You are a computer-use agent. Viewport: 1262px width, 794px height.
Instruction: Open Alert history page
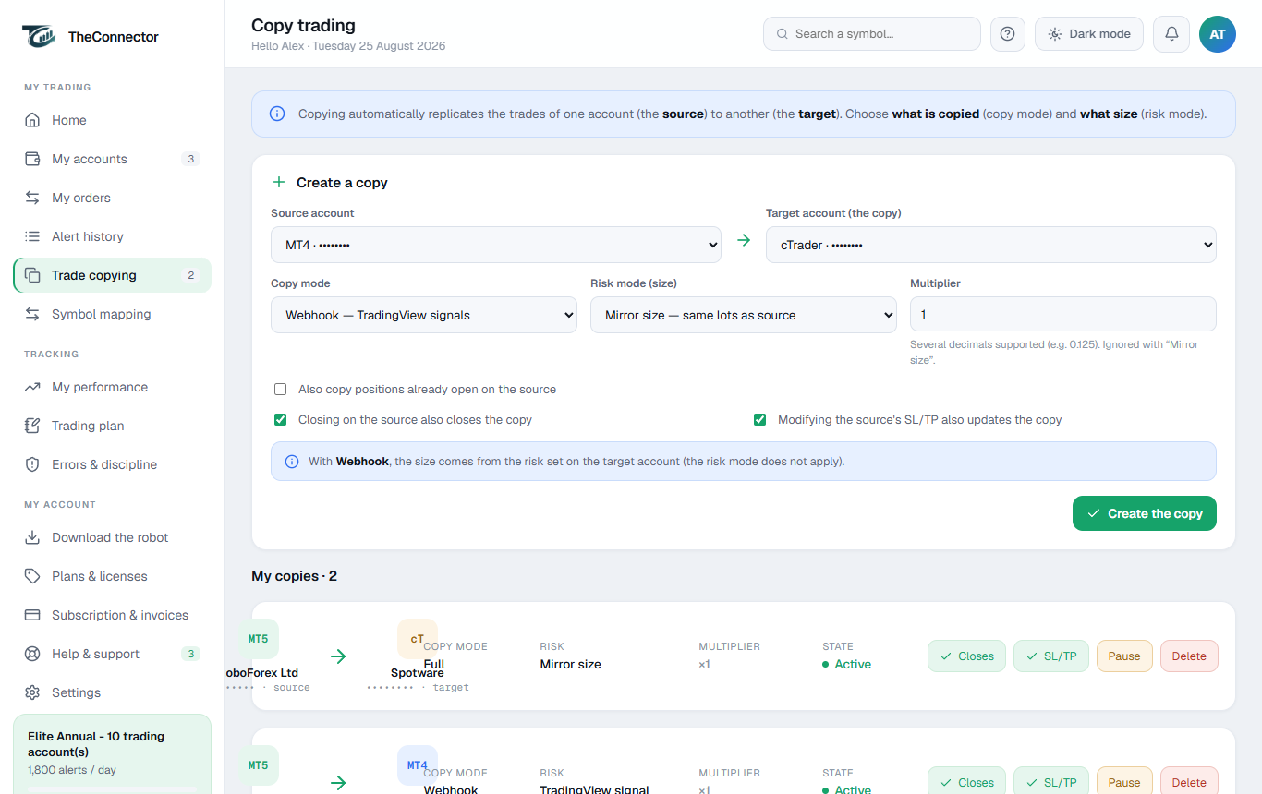112,236
